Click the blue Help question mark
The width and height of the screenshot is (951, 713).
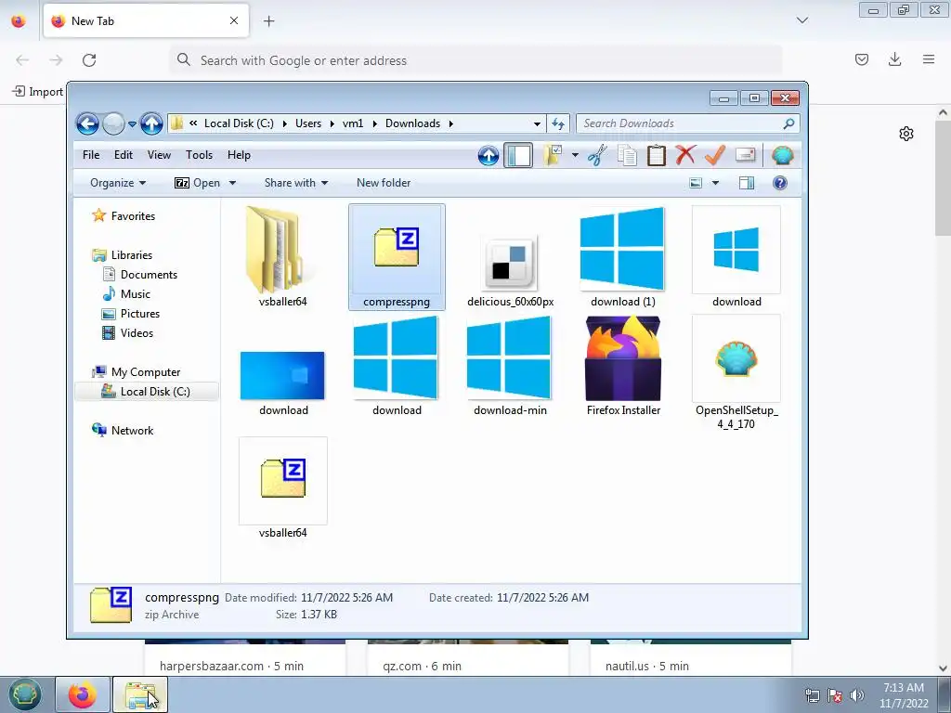pyautogui.click(x=780, y=183)
